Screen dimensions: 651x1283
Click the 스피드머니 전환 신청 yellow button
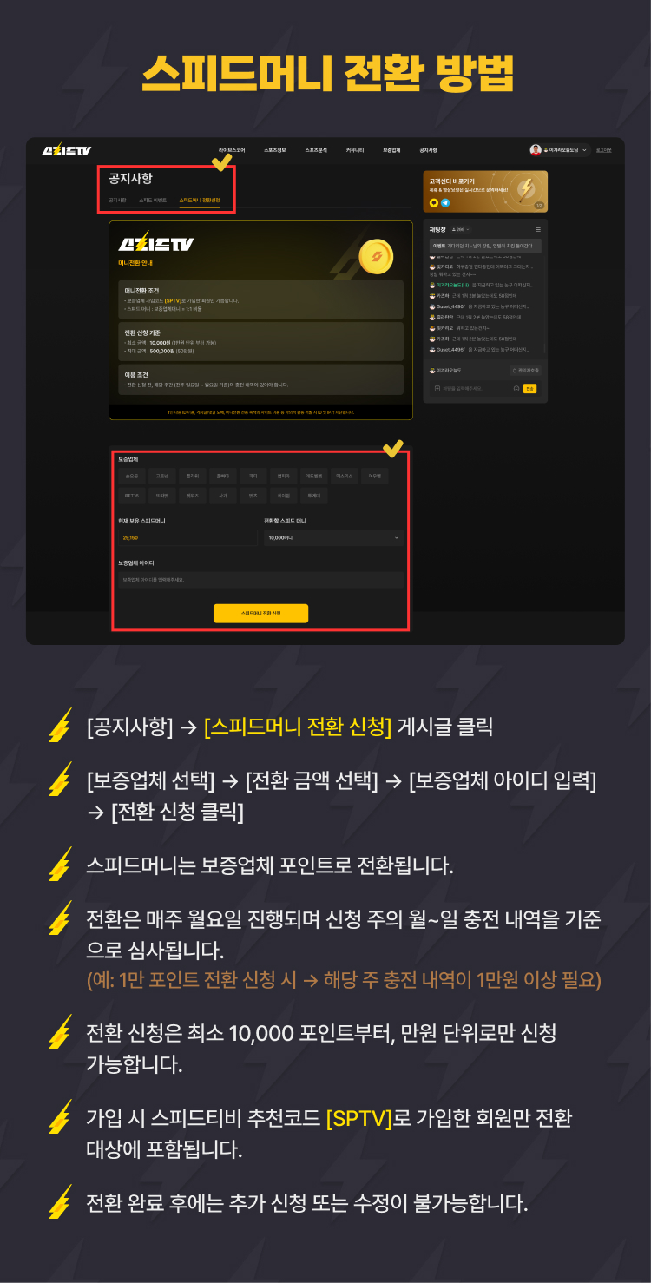[260, 613]
